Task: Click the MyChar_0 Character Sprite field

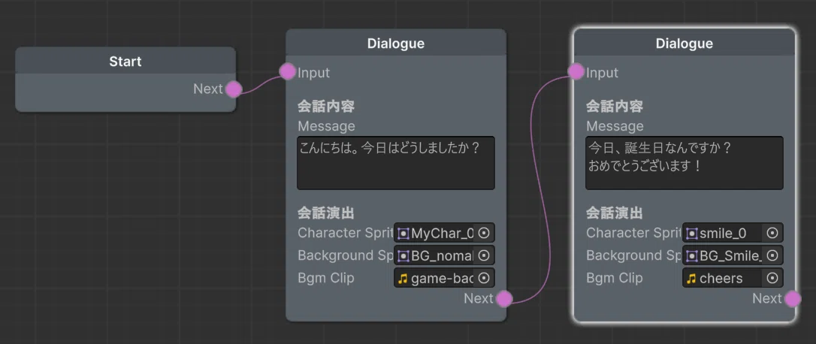Action: 444,233
